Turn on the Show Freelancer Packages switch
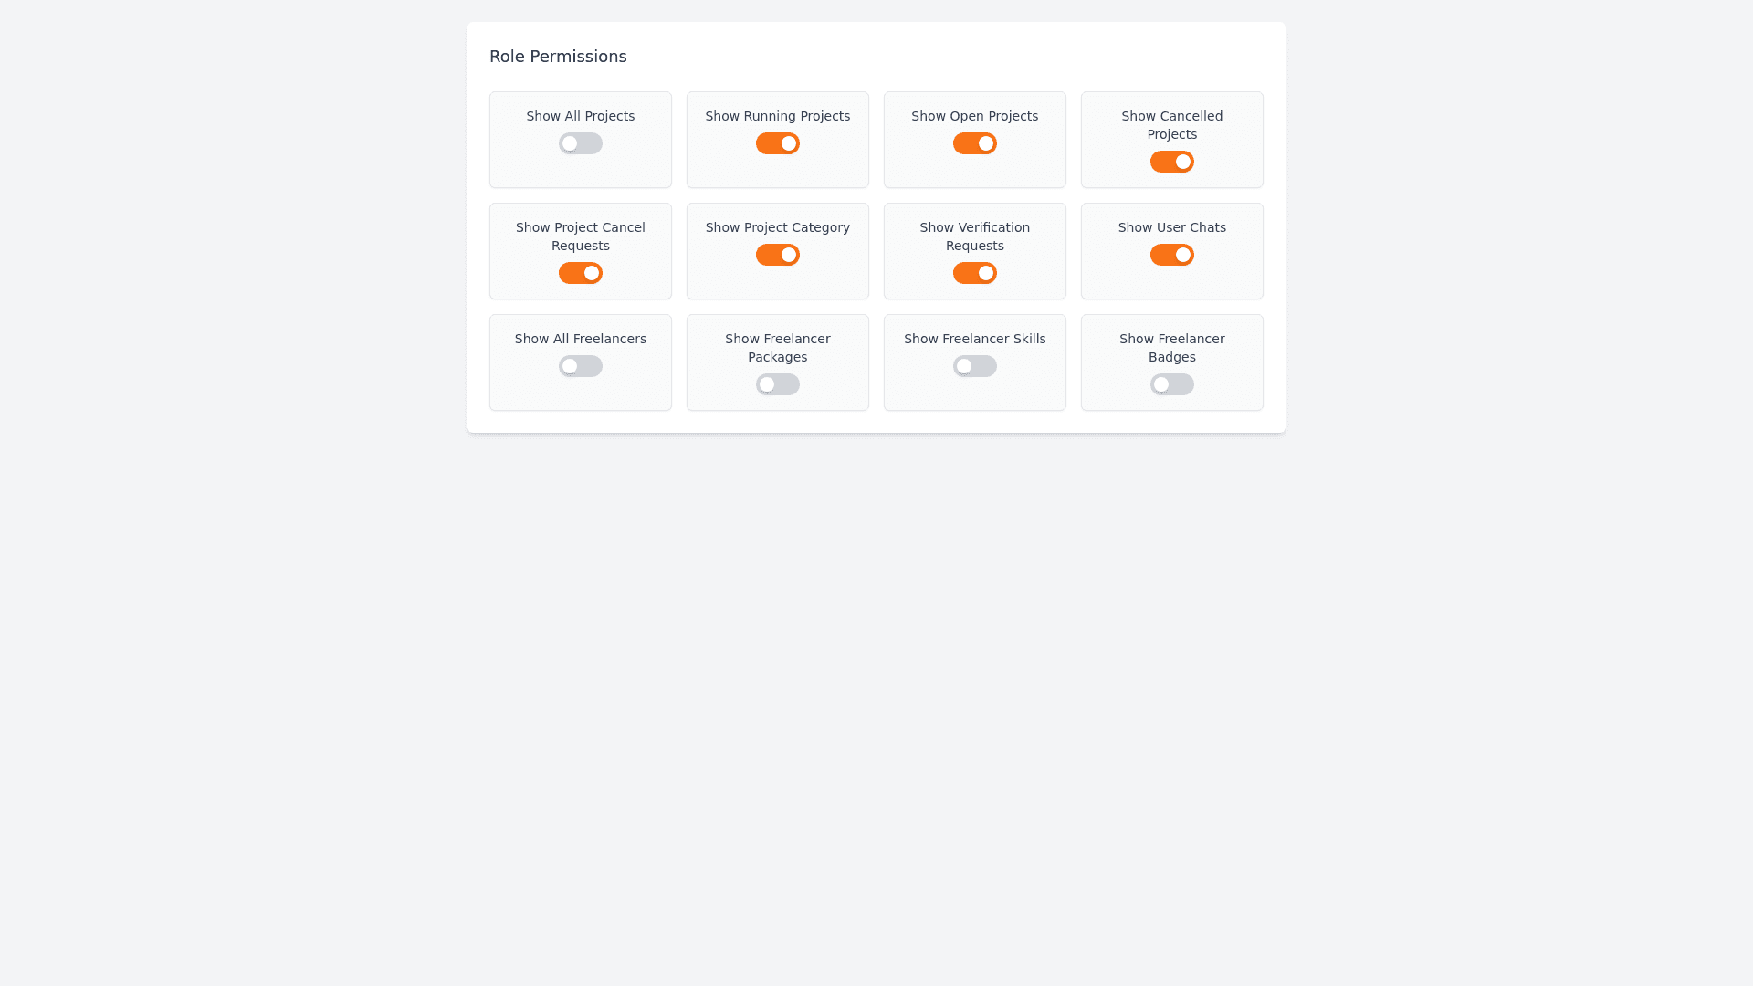Screen dimensions: 1753x986 pyautogui.click(x=778, y=384)
